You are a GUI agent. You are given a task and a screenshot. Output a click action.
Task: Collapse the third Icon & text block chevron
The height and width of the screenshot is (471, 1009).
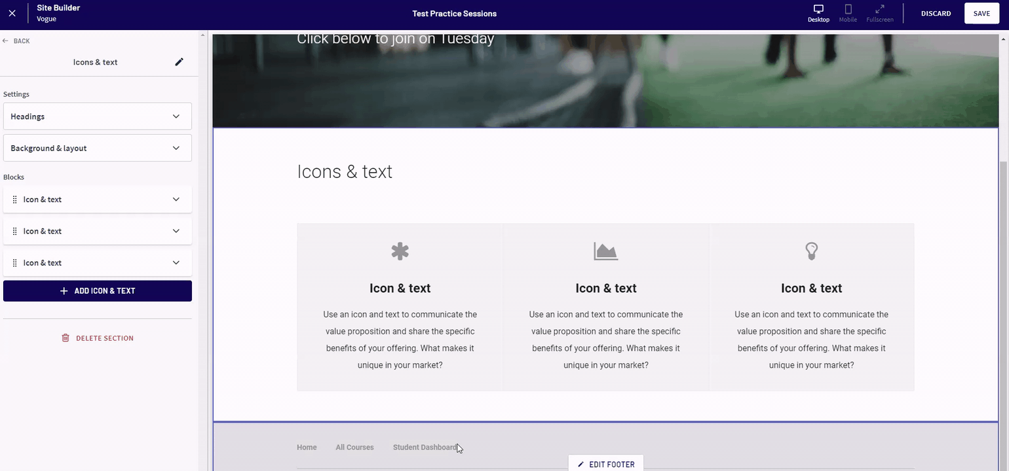click(176, 262)
